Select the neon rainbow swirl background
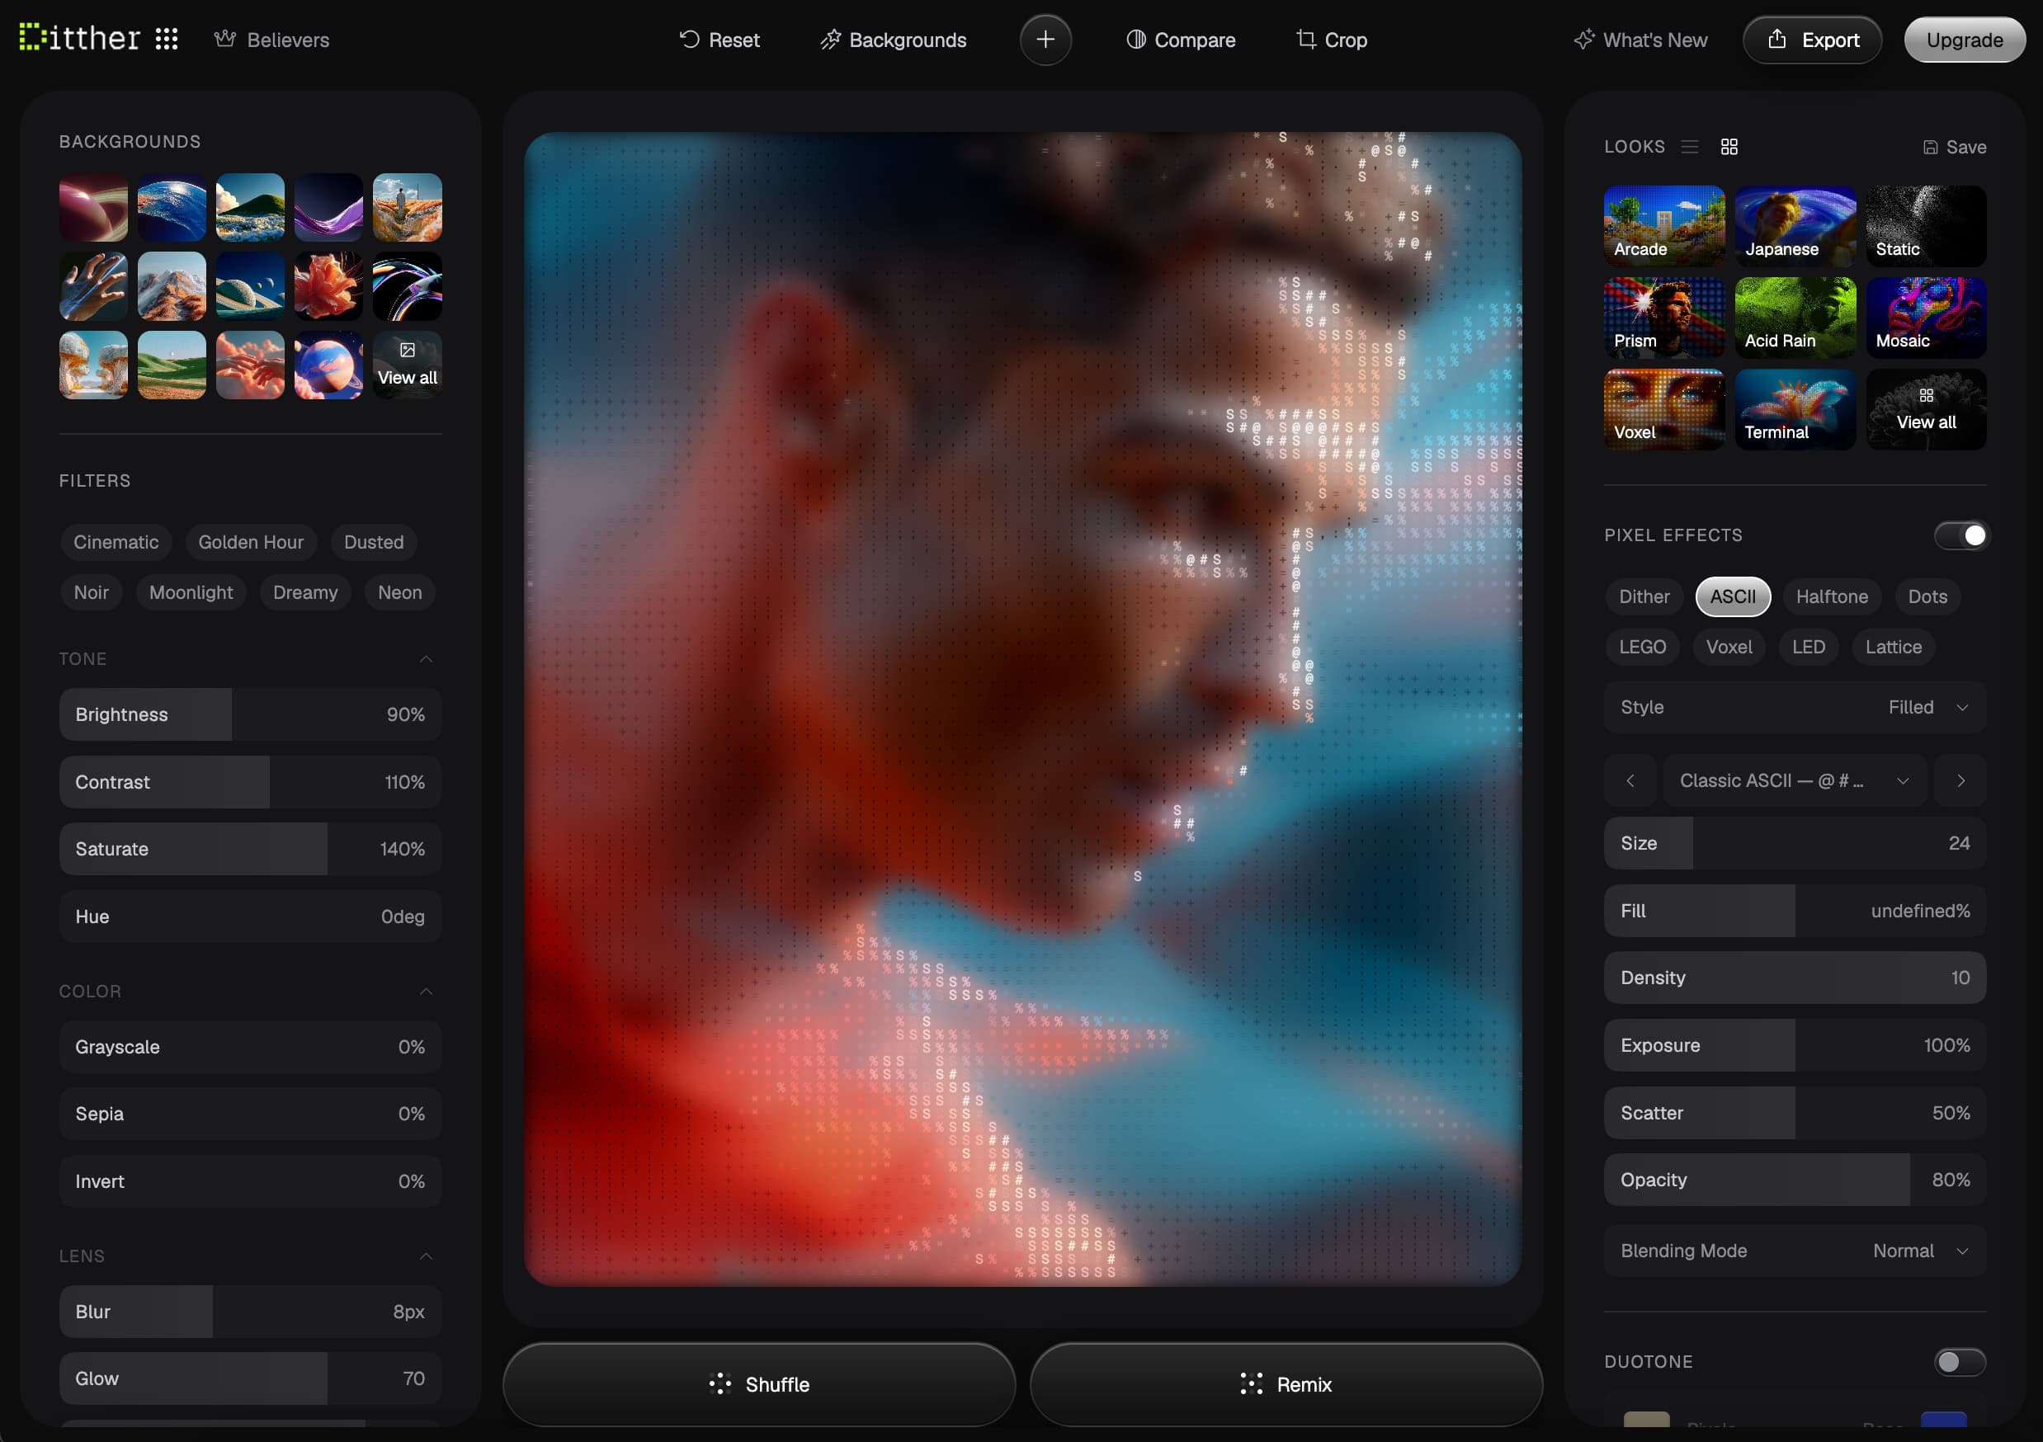The height and width of the screenshot is (1442, 2043). pos(407,285)
